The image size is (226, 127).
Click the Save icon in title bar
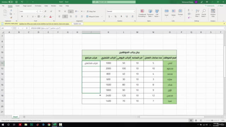click(x=17, y=2)
